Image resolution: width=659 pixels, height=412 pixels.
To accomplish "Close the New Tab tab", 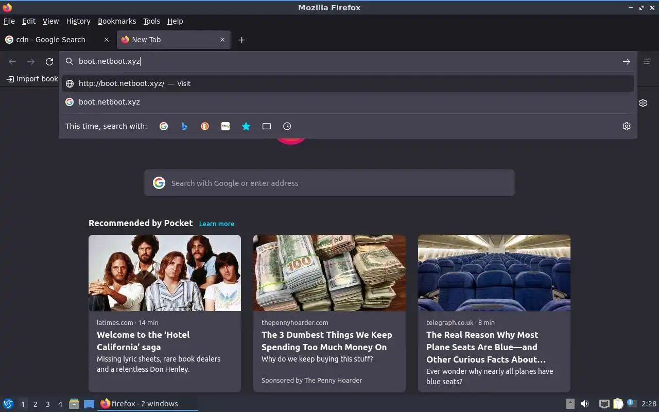I will 222,40.
